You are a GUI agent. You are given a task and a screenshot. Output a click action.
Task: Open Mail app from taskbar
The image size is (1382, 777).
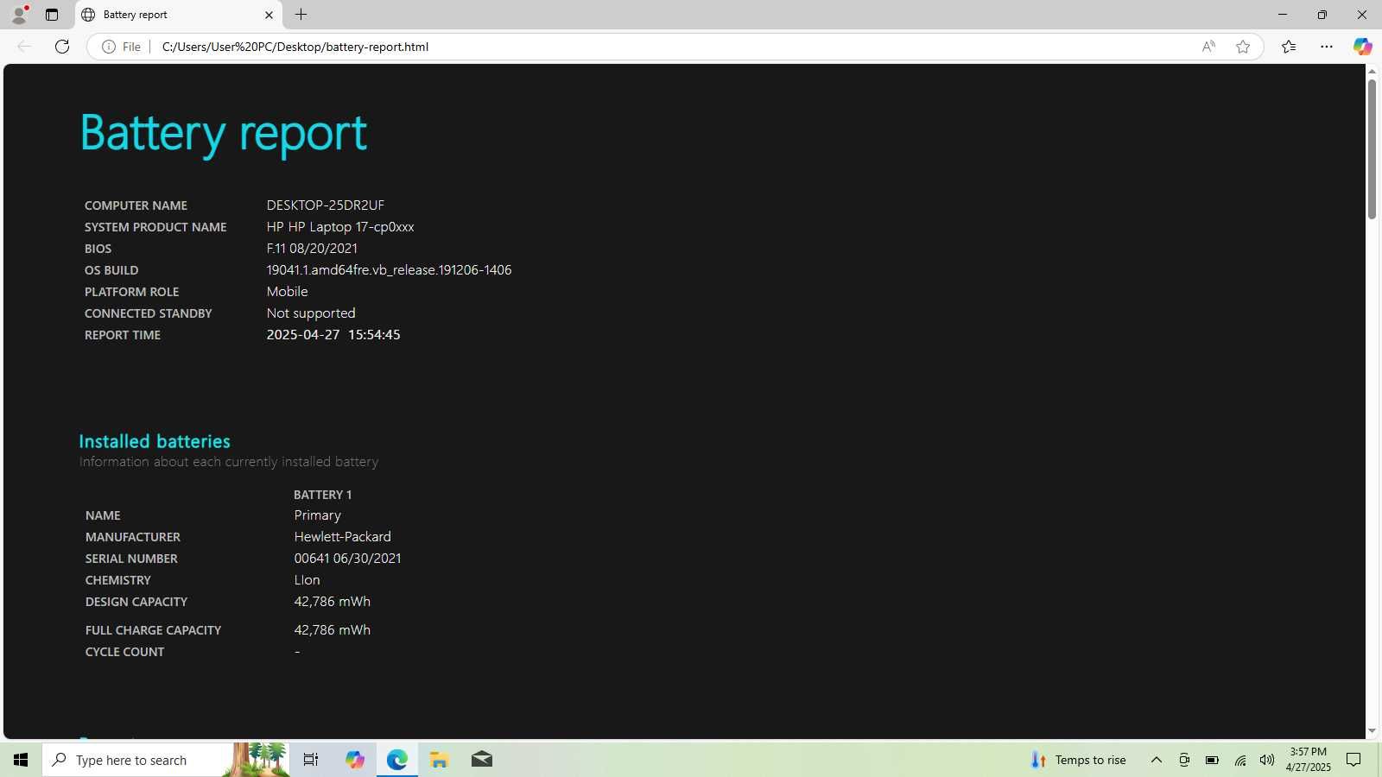[482, 760]
